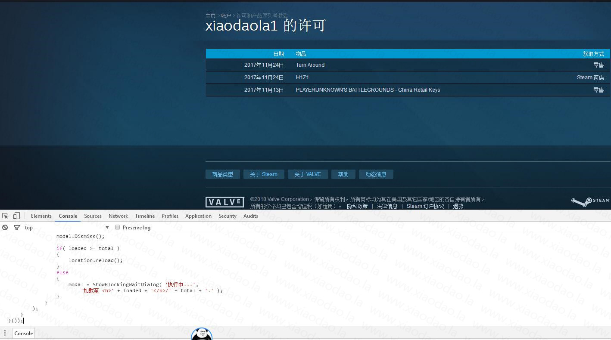Click the Steam logo in the footer
611x340 pixels.
click(x=590, y=202)
